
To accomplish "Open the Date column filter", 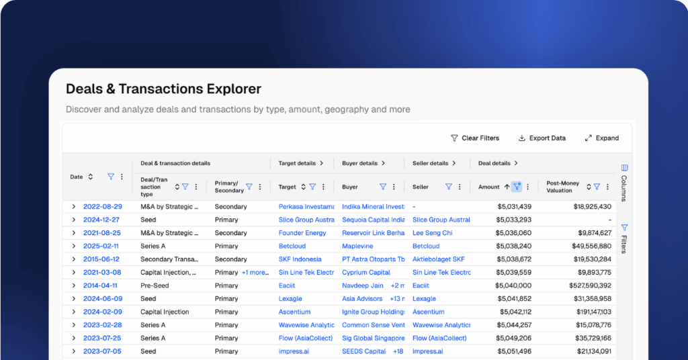I will (x=111, y=177).
